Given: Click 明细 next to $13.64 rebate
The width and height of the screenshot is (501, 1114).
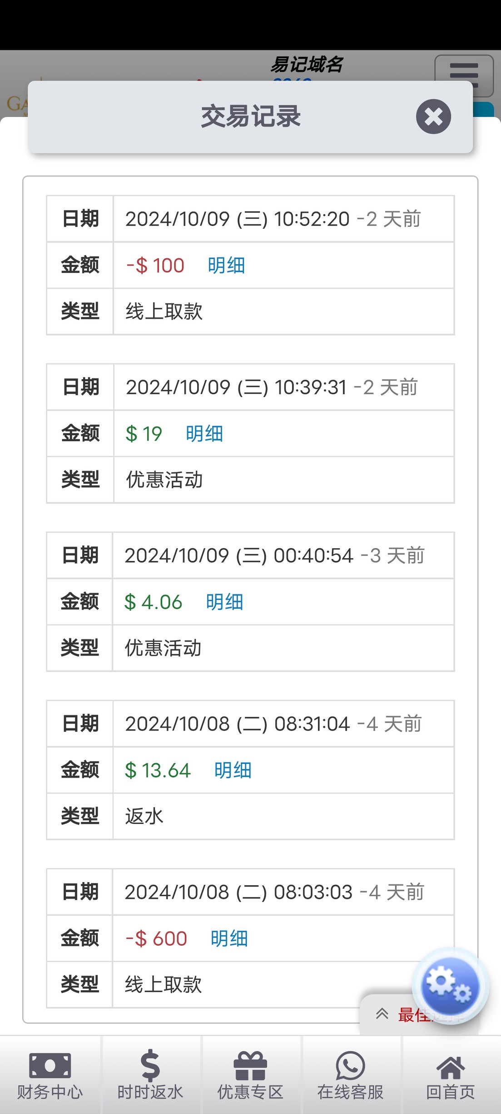Looking at the screenshot, I should 233,770.
